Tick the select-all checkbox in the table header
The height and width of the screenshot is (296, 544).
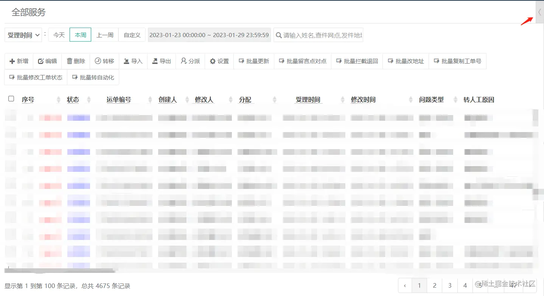(x=11, y=99)
